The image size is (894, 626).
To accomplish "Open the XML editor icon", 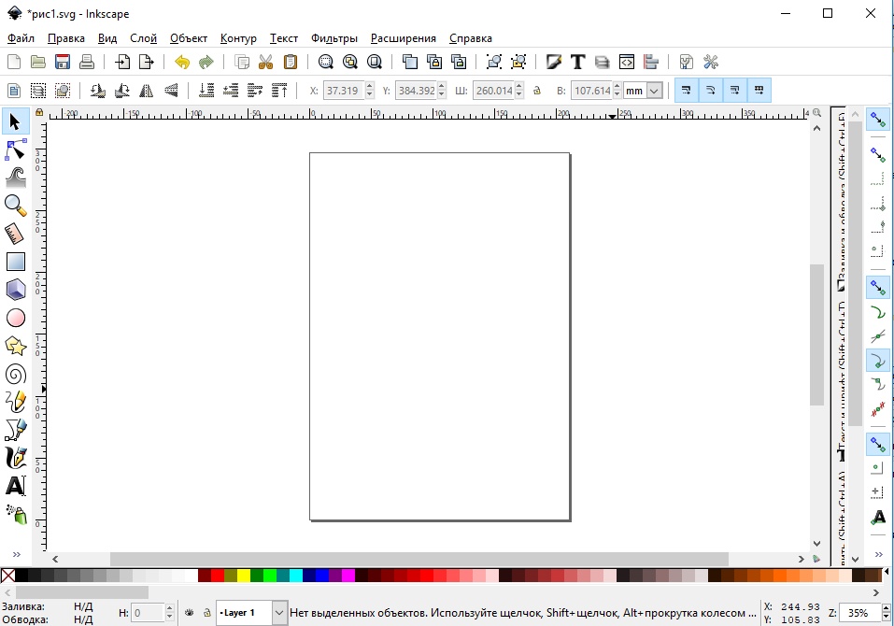I will (x=627, y=62).
